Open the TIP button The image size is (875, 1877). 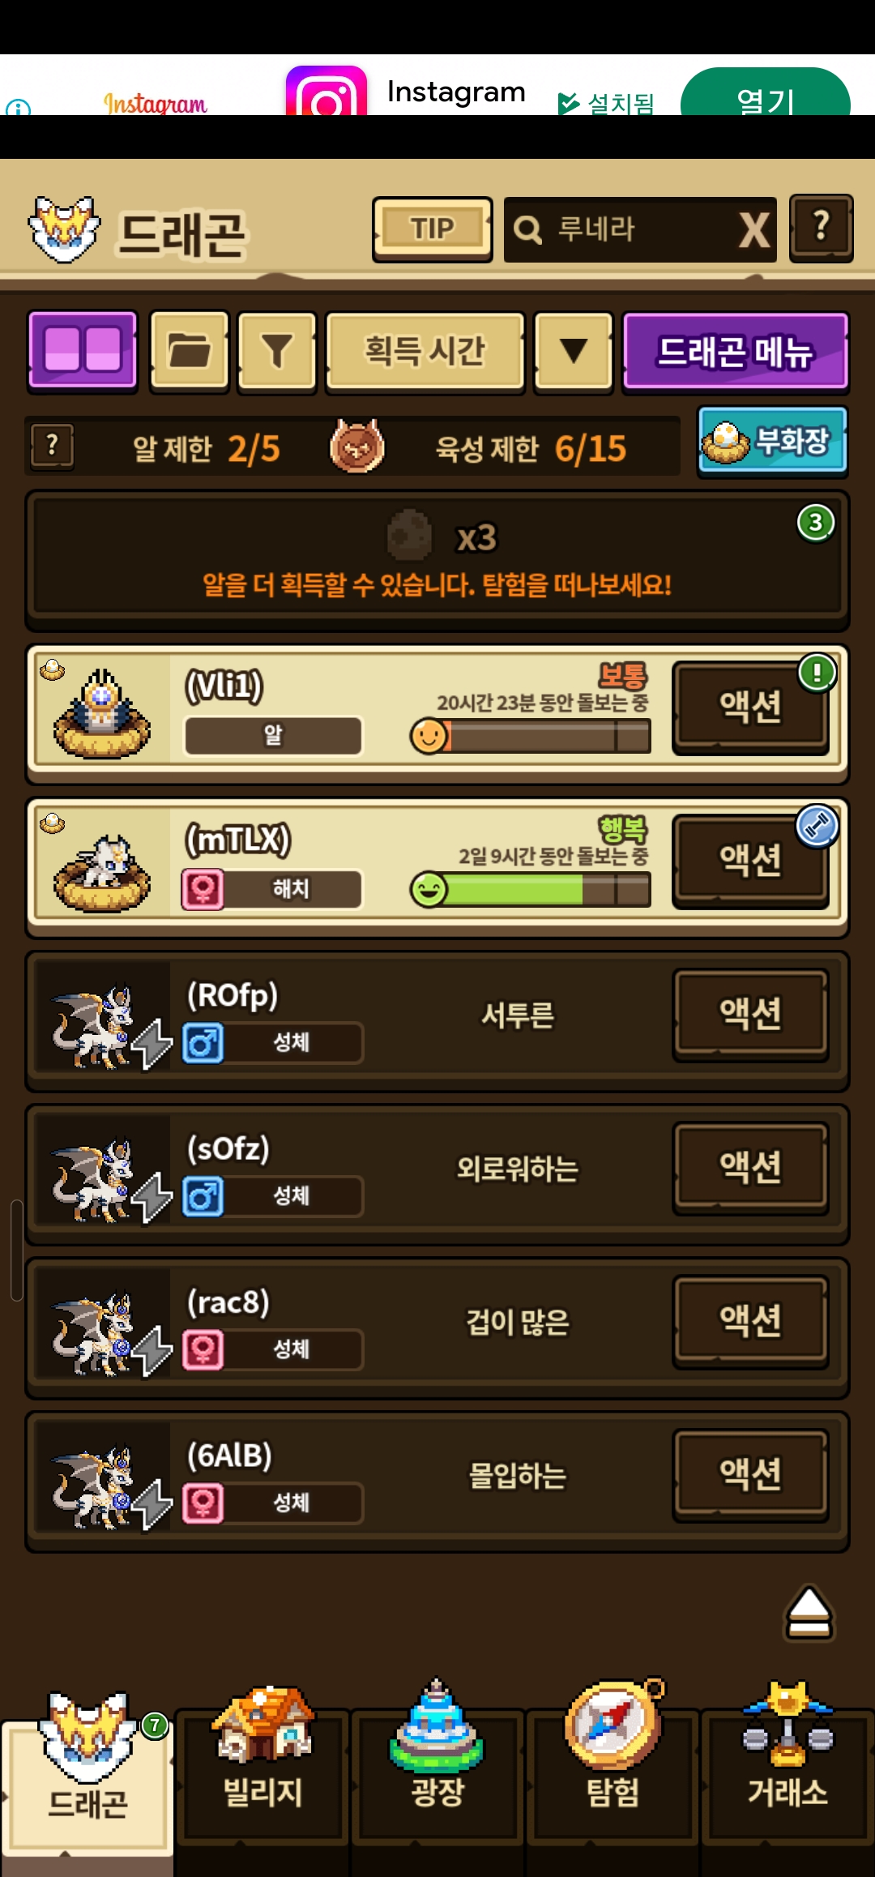[433, 229]
